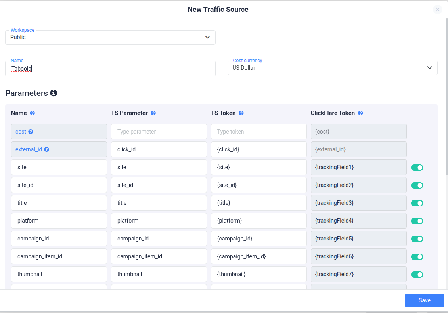Click the {campaign_id} TS Token field

(x=259, y=239)
